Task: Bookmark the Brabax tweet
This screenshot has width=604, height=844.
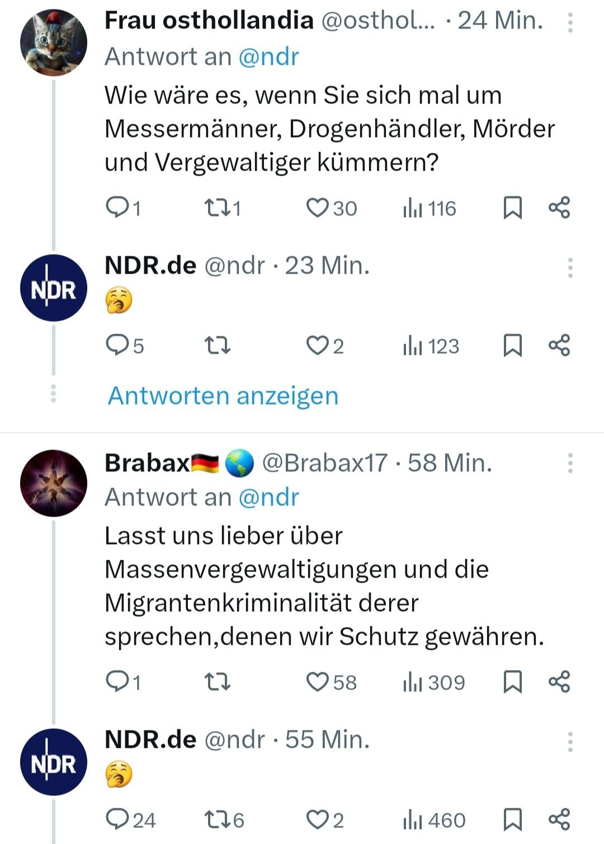Action: point(512,682)
